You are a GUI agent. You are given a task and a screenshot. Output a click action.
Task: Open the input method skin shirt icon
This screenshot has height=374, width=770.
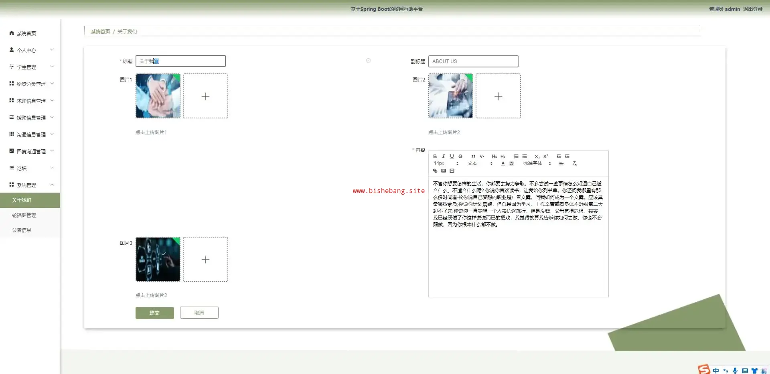point(754,371)
